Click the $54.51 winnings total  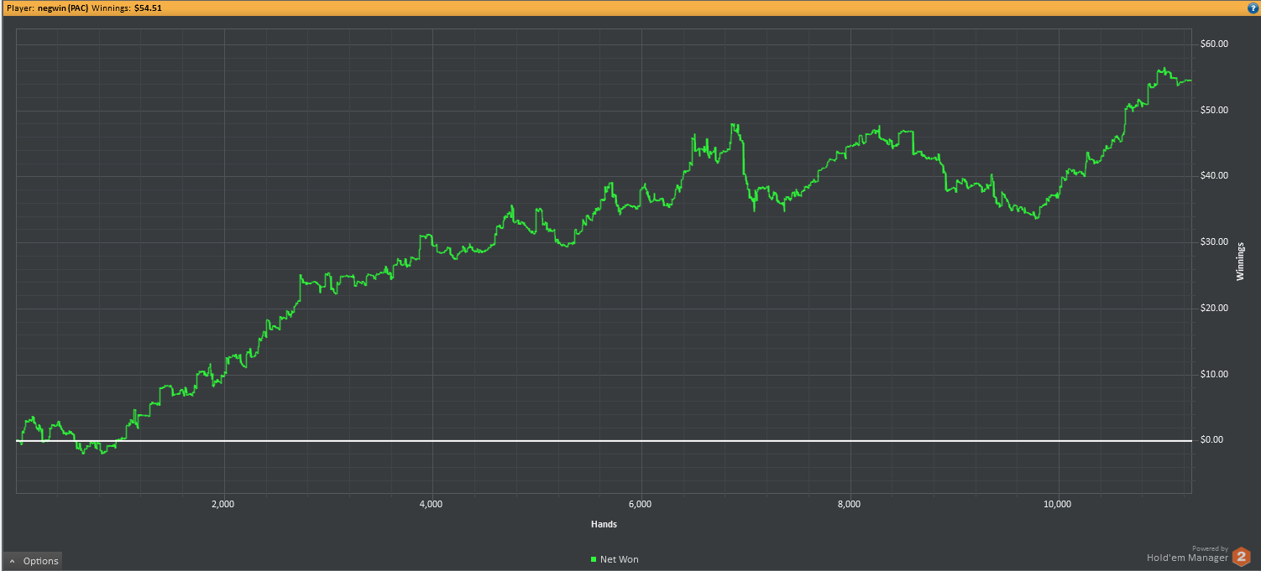[x=148, y=7]
